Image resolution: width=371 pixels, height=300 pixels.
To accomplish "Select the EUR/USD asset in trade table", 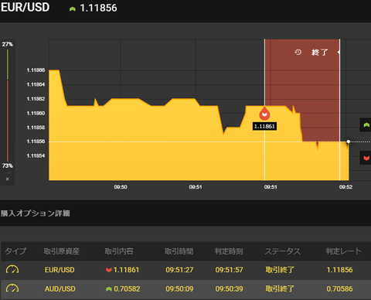I will (60, 270).
